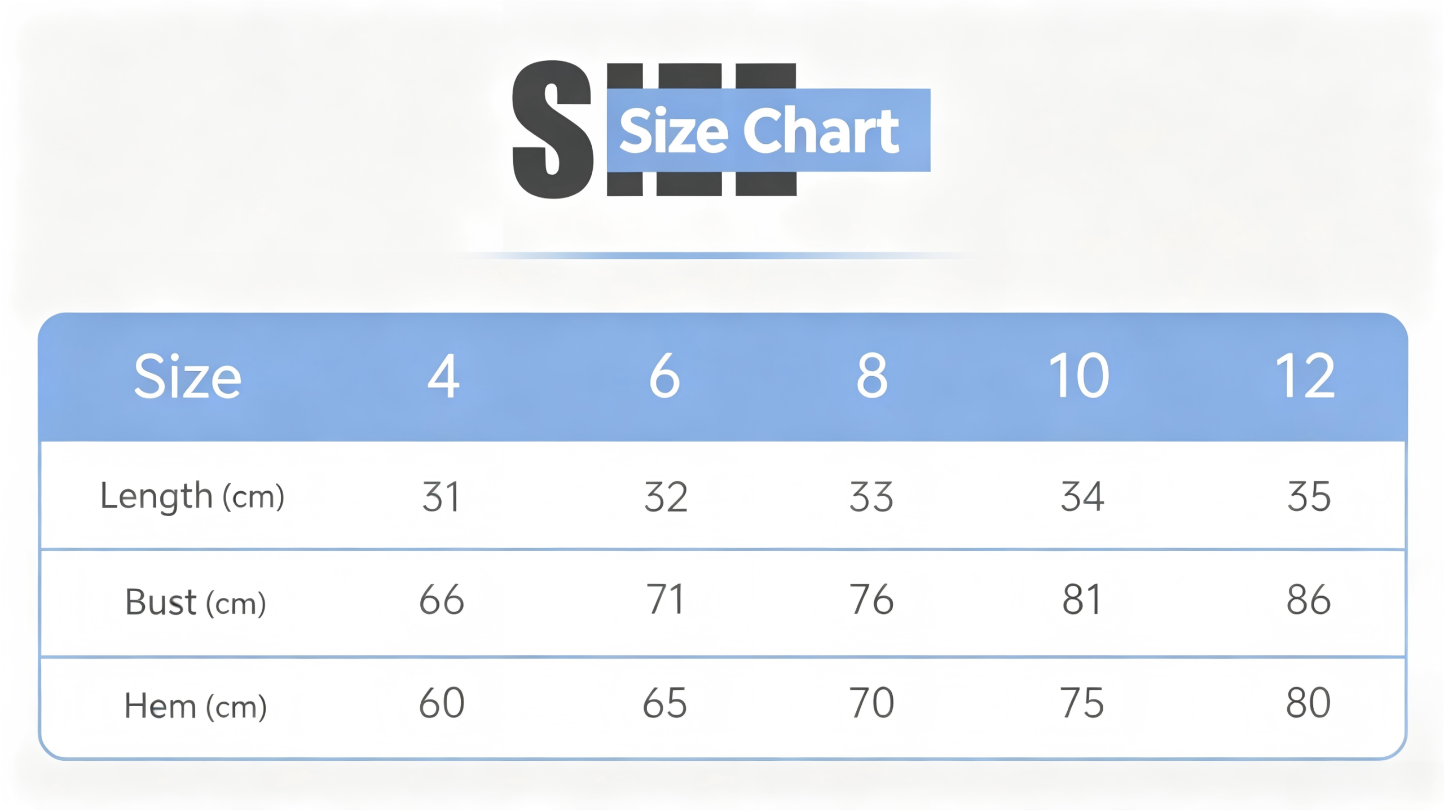
Task: Click the large dark 'S' logo letter
Action: pyautogui.click(x=553, y=129)
